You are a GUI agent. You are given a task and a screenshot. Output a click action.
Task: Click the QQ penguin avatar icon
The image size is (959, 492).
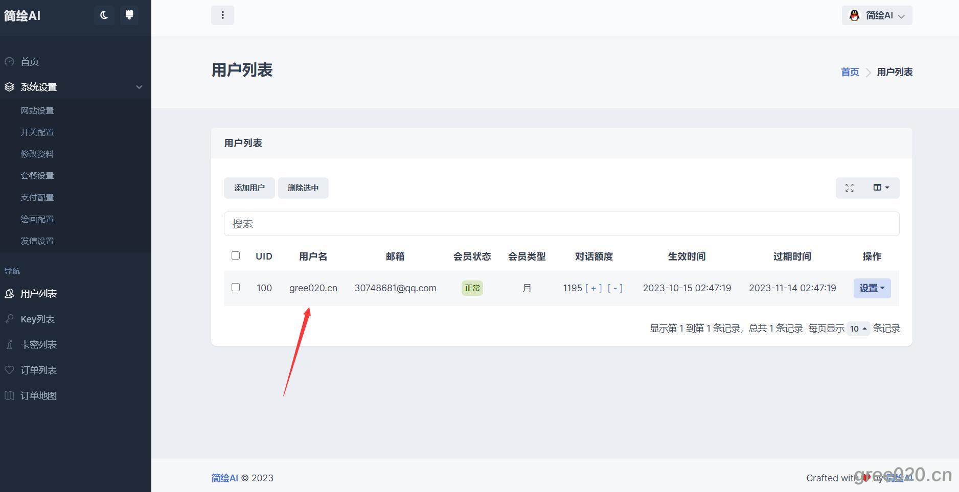(x=854, y=15)
